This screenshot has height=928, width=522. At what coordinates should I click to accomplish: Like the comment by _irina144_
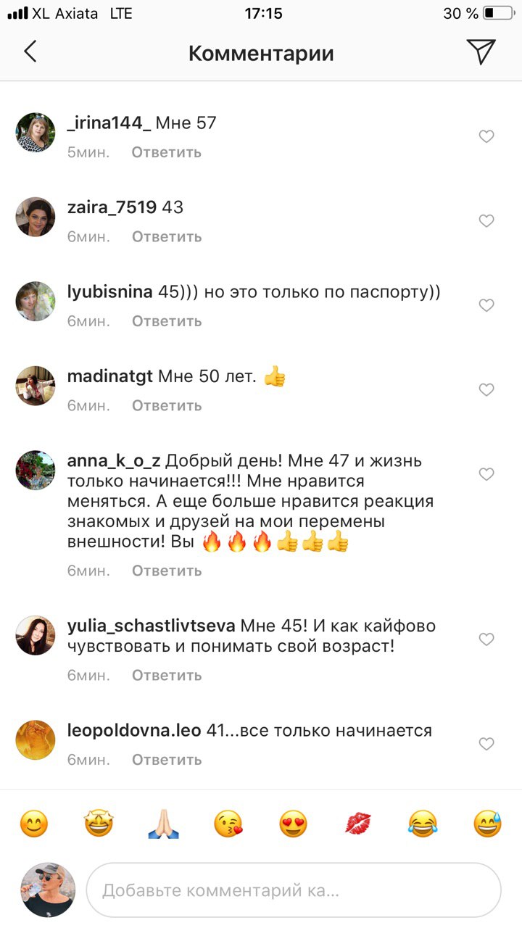[486, 136]
